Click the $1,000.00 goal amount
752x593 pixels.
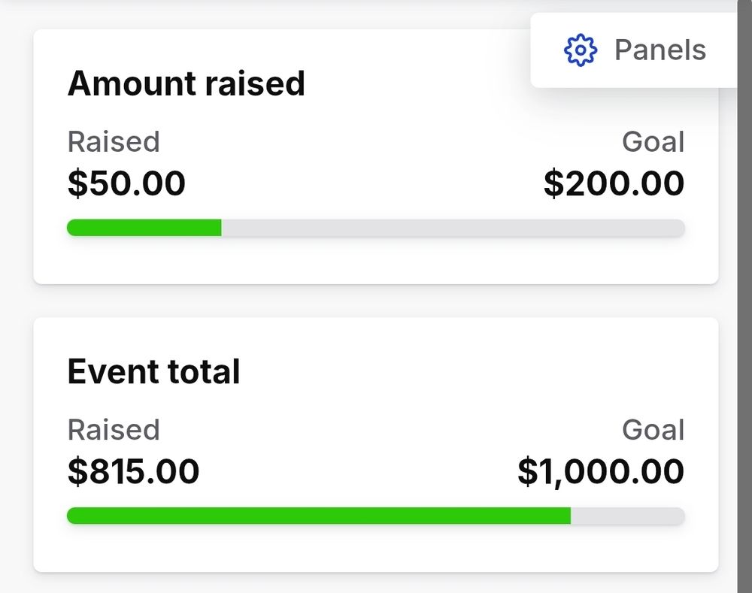tap(601, 472)
